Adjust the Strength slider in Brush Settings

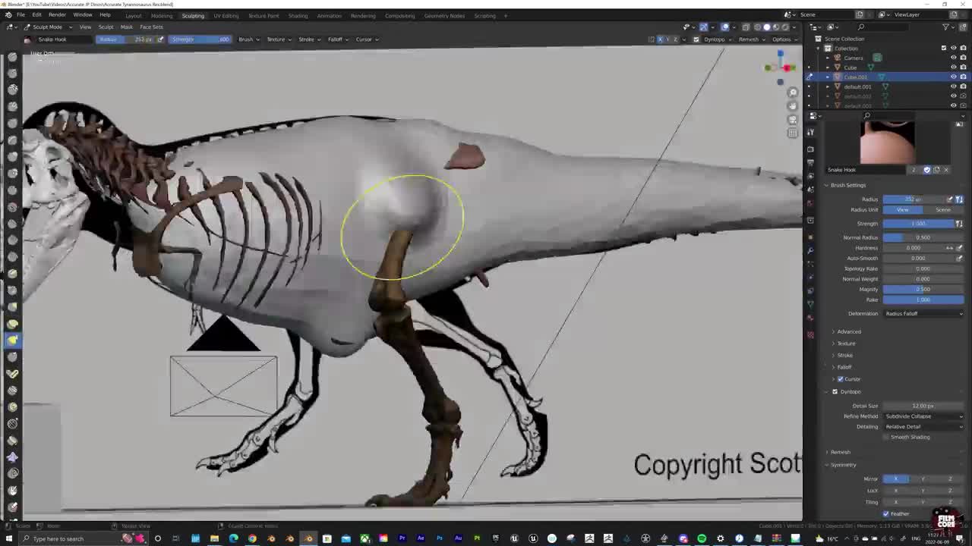click(x=918, y=224)
